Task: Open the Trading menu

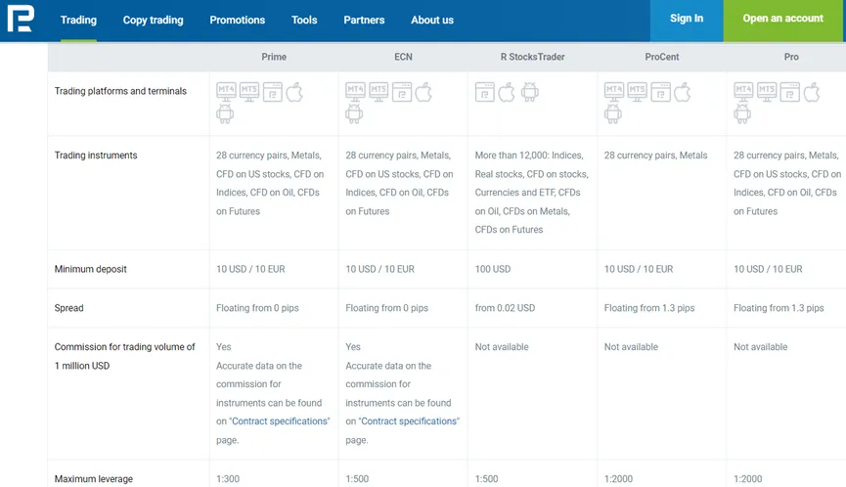Action: pyautogui.click(x=78, y=20)
